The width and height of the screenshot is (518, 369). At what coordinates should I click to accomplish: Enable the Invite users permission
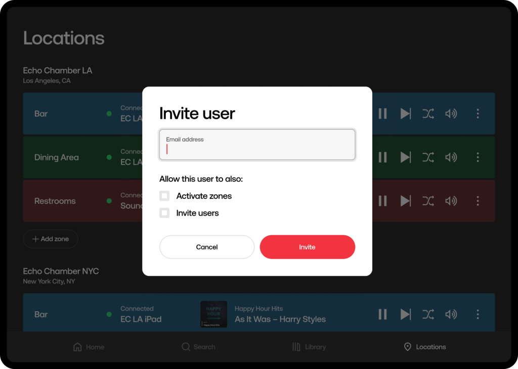(x=164, y=213)
